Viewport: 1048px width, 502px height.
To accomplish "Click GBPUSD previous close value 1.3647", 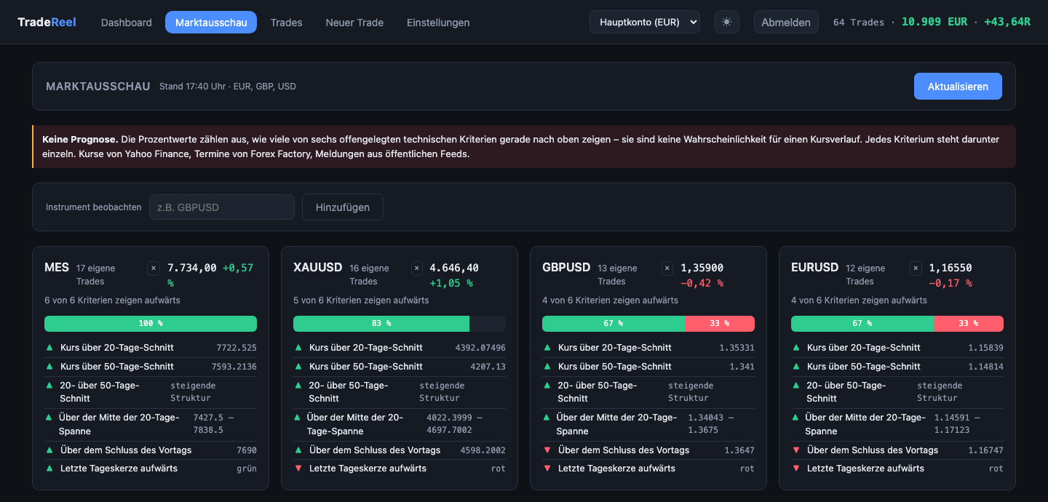I will pos(739,450).
